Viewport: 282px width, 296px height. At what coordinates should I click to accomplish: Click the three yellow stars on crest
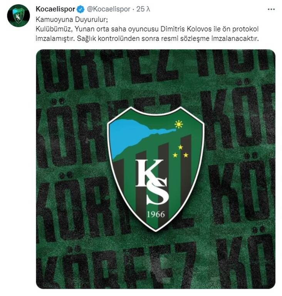180,151
